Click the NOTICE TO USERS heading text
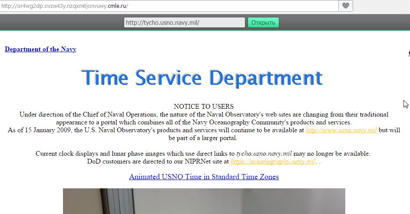Screen dimensions: 410x214 tap(204, 107)
